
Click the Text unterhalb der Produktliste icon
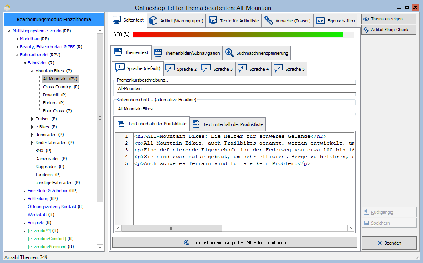196,124
